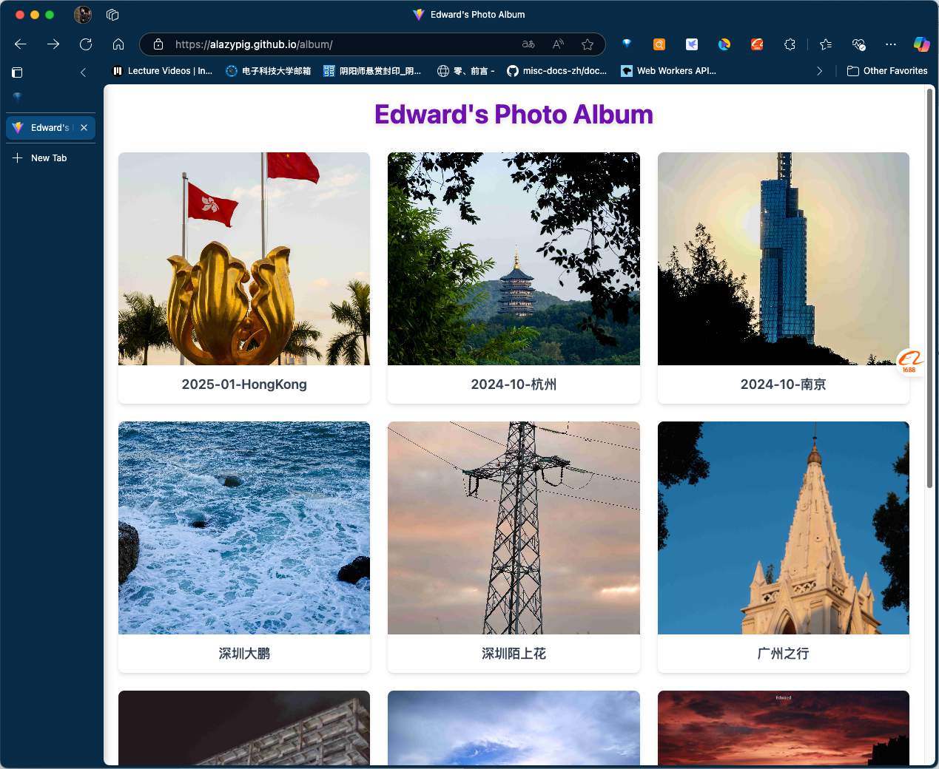Open the 广州之行 church spire photo
Screen dimensions: 939x769
tap(783, 528)
